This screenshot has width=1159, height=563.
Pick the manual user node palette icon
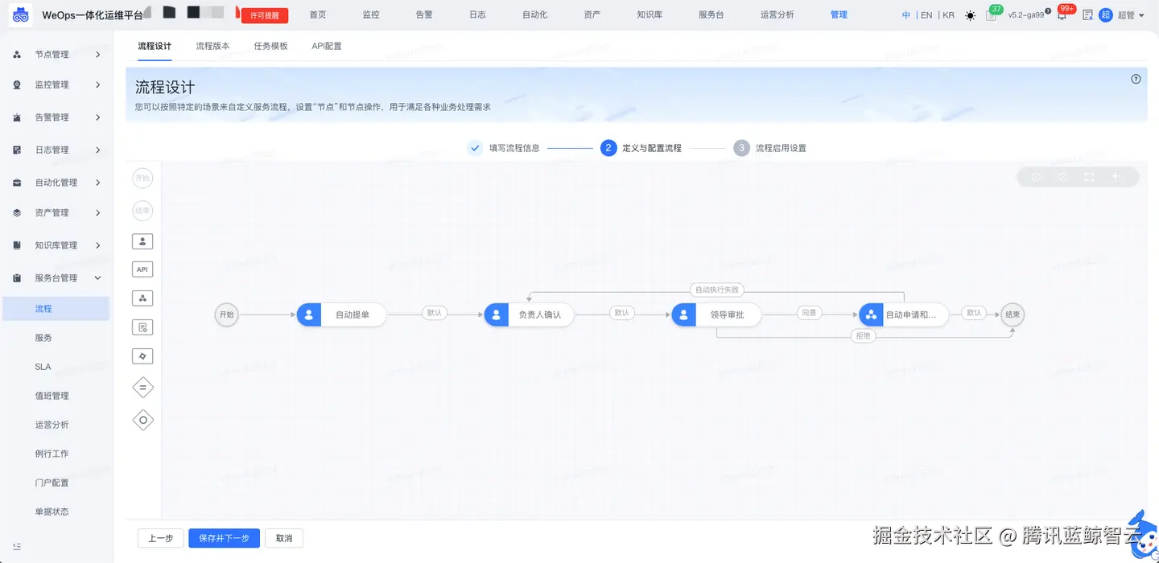[x=142, y=240]
